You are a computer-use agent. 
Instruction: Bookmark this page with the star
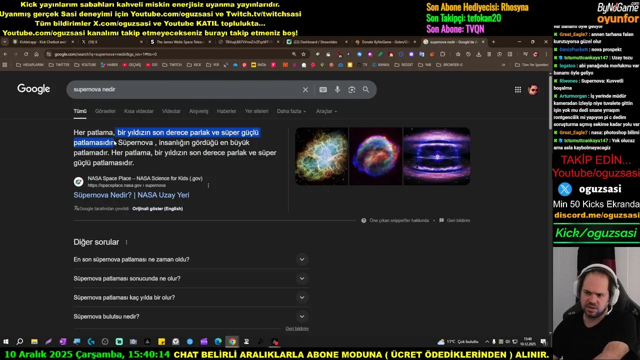tap(303, 54)
